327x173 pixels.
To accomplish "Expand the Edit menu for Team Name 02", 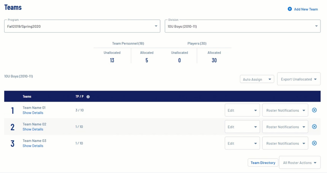I will tap(242, 127).
